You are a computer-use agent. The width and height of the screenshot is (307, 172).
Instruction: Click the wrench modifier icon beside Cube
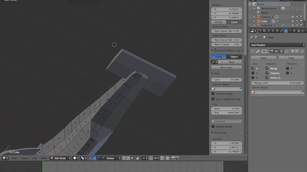[x=278, y=21]
